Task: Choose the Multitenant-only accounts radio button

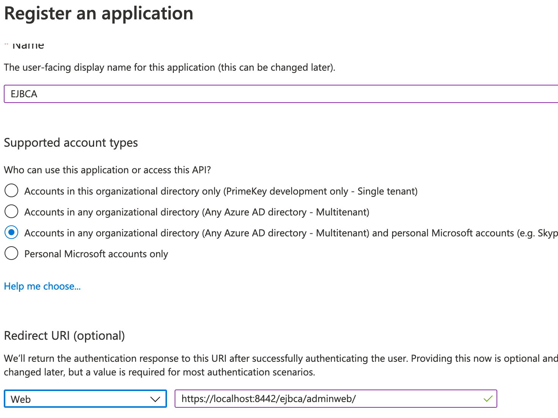Action: click(x=11, y=211)
